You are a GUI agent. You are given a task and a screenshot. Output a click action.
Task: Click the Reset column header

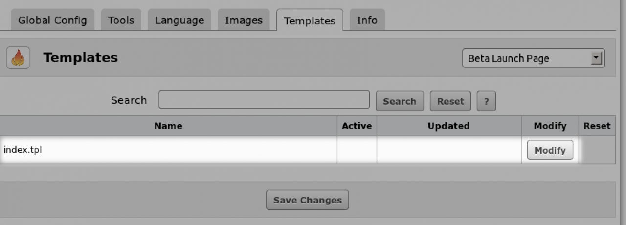tap(597, 126)
